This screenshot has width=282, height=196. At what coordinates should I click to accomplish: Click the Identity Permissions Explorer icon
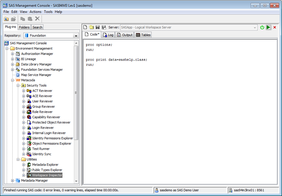29,138
